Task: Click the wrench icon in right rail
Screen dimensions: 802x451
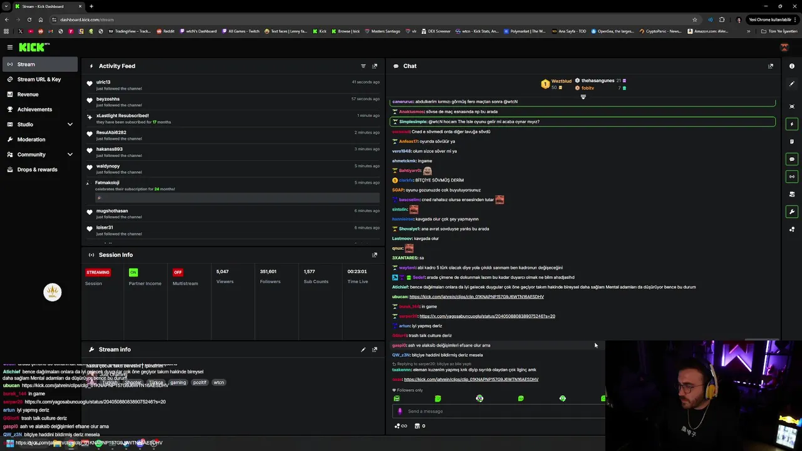Action: coord(792,212)
